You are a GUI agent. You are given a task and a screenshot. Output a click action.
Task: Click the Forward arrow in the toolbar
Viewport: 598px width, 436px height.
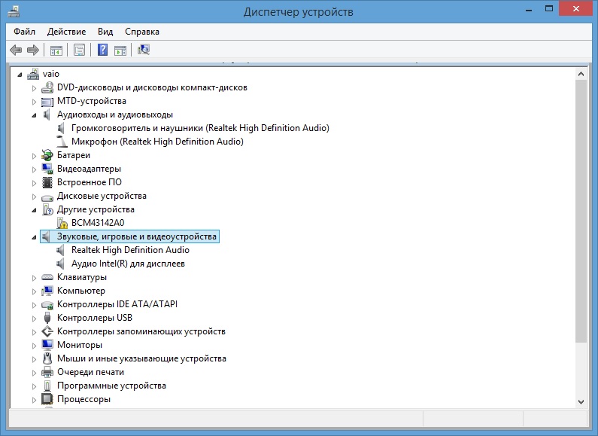pyautogui.click(x=32, y=50)
